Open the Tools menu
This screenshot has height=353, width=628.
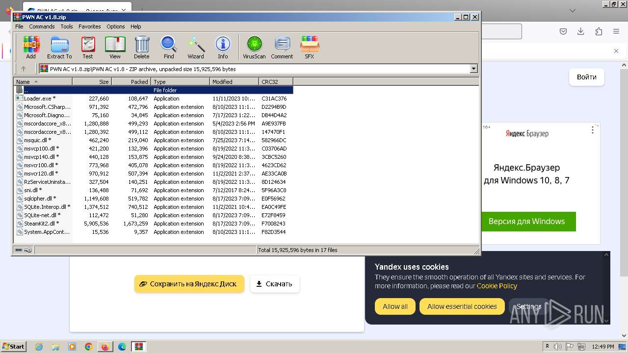67,26
